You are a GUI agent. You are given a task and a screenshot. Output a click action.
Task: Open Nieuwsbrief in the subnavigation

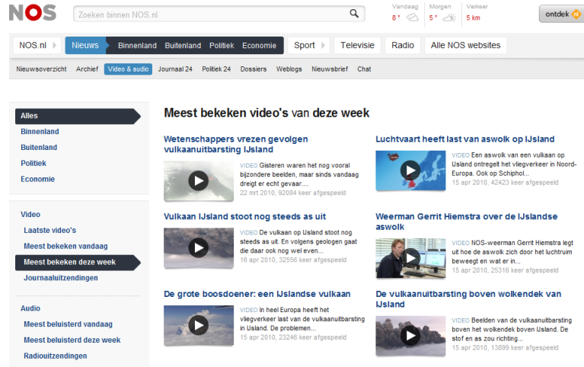pos(330,69)
